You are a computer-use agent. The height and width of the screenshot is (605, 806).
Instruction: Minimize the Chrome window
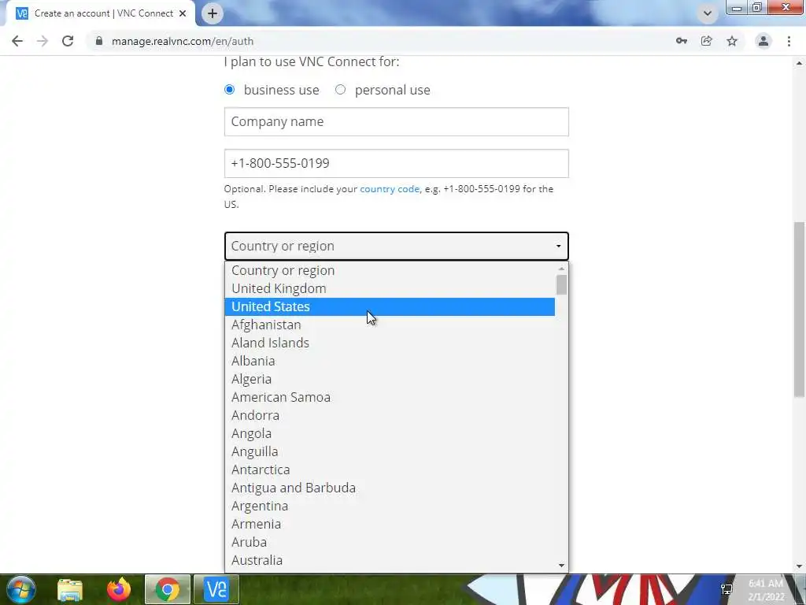(x=737, y=8)
